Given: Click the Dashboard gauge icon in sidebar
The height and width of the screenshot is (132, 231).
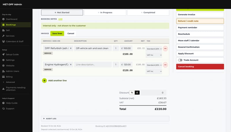Looking at the screenshot, I should [3, 19].
